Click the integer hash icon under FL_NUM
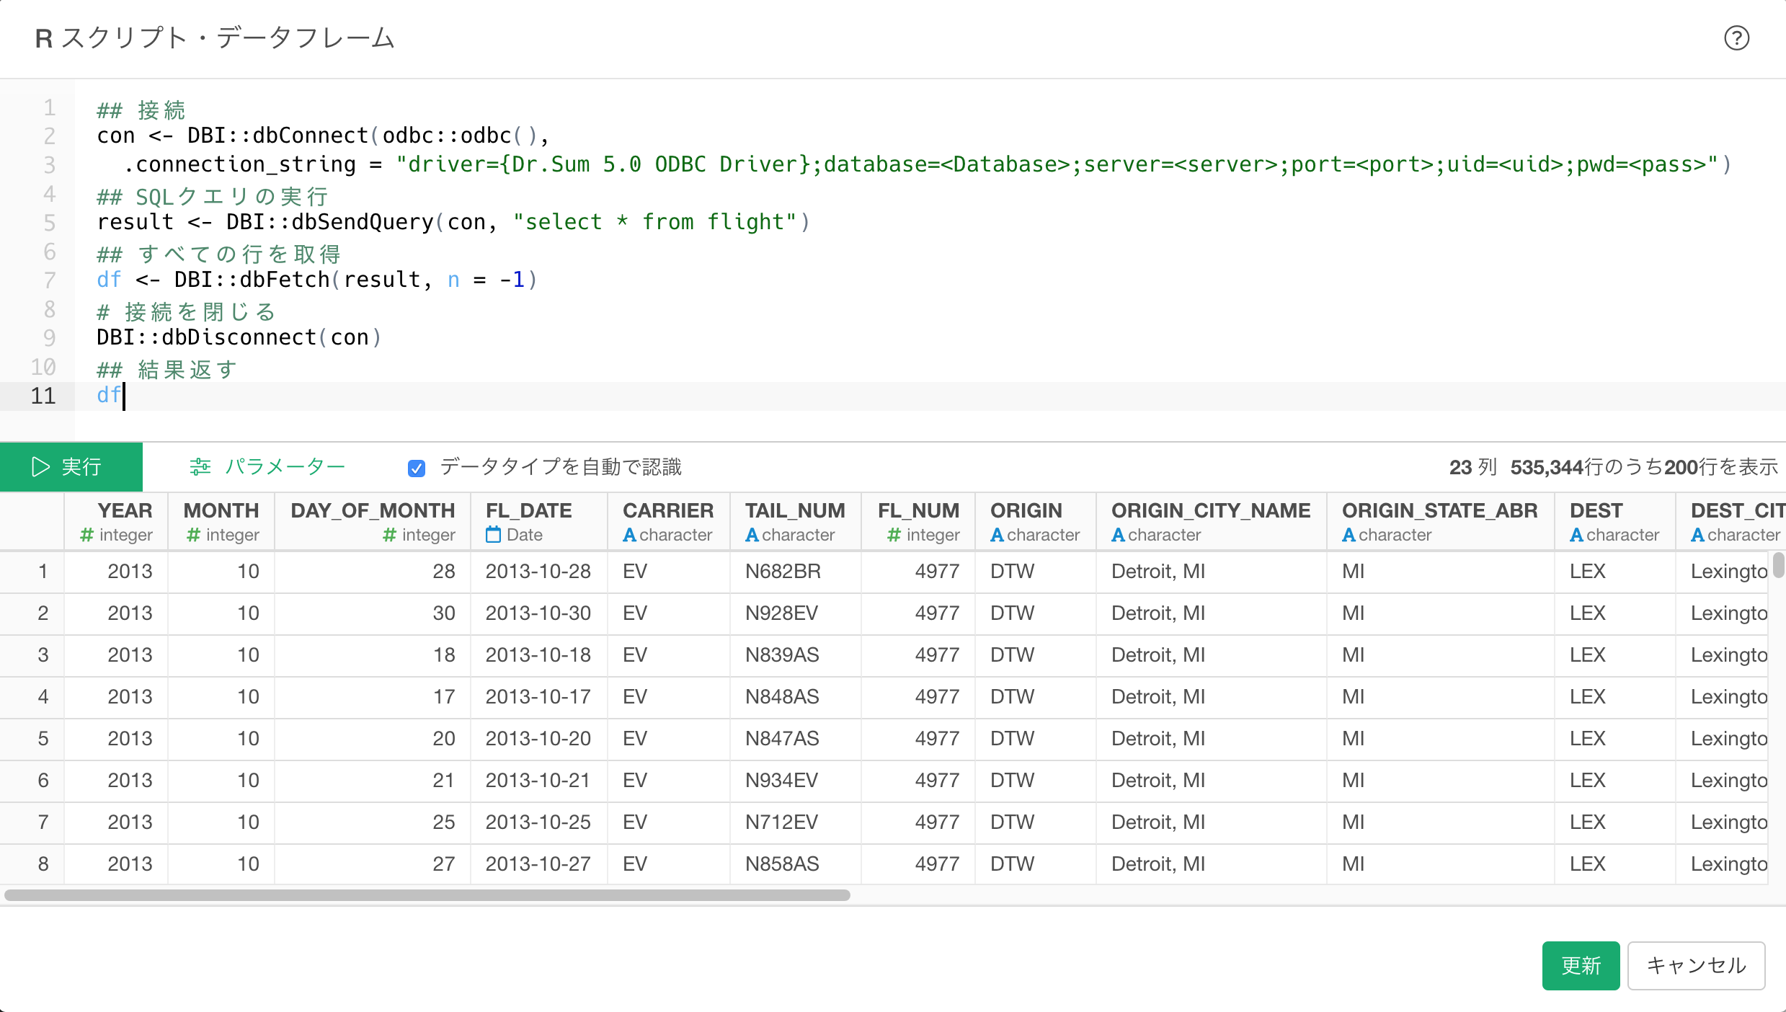1786x1012 pixels. [x=894, y=535]
